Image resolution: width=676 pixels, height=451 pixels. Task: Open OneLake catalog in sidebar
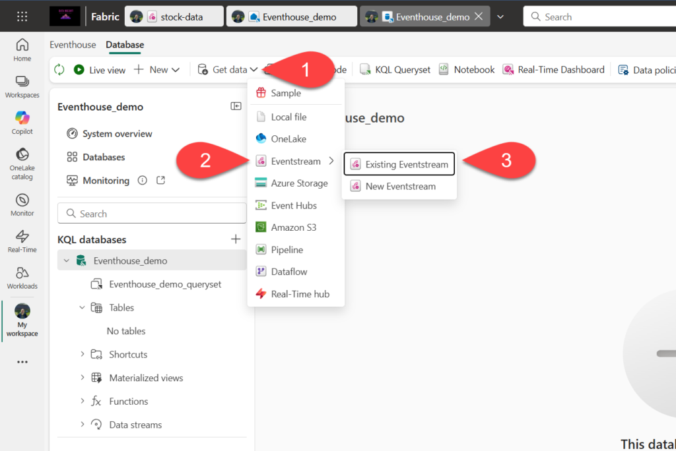point(22,162)
